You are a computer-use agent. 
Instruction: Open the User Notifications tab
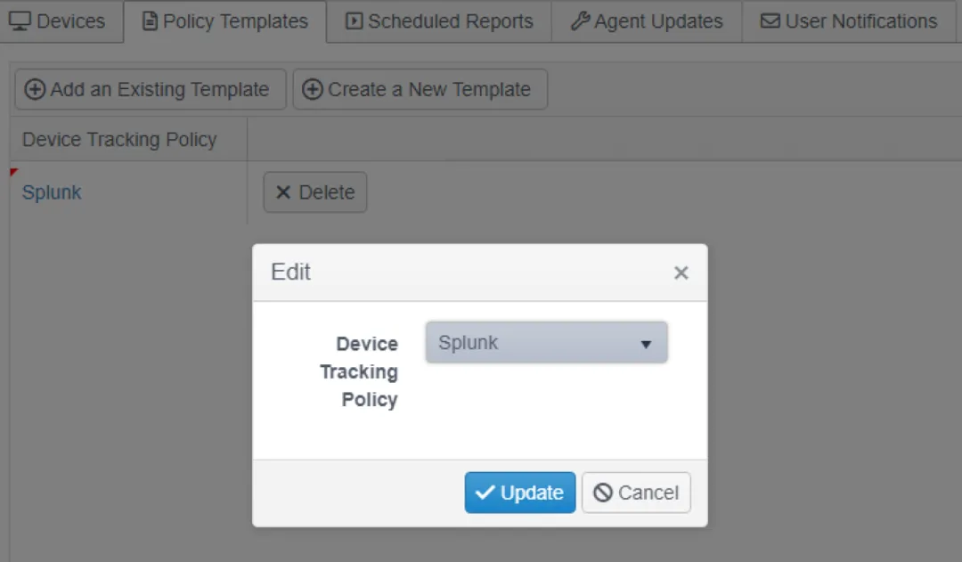coord(849,21)
